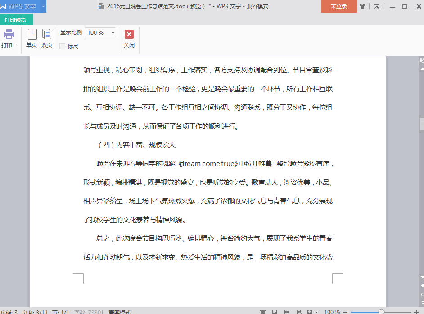The height and width of the screenshot is (314, 424).
Task: Enable the ruler (标尺) checkbox
Action: tap(63, 46)
